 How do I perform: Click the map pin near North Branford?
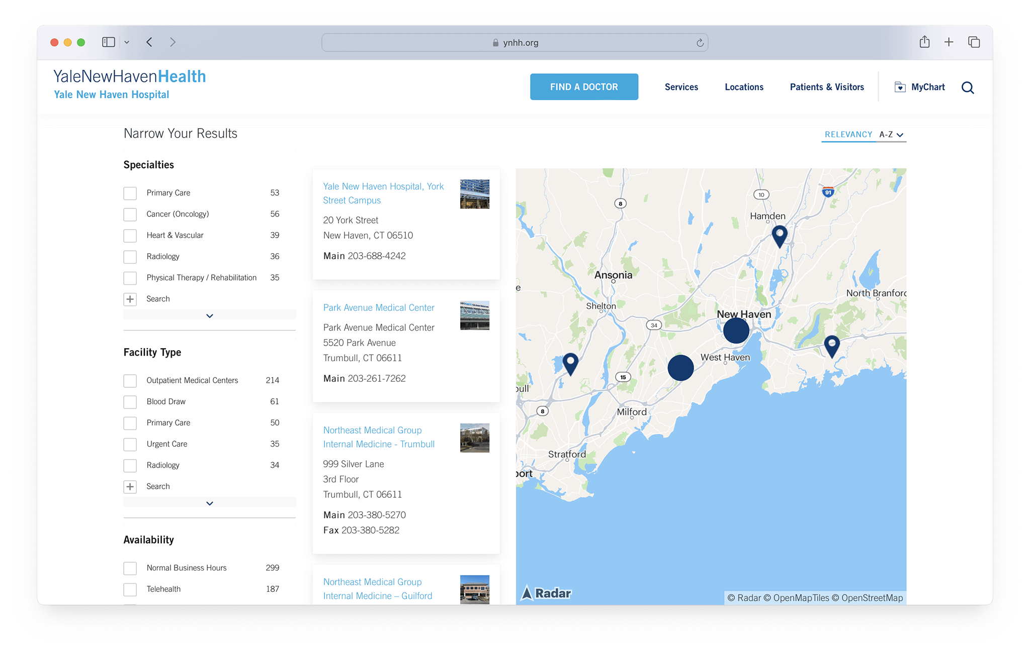832,346
